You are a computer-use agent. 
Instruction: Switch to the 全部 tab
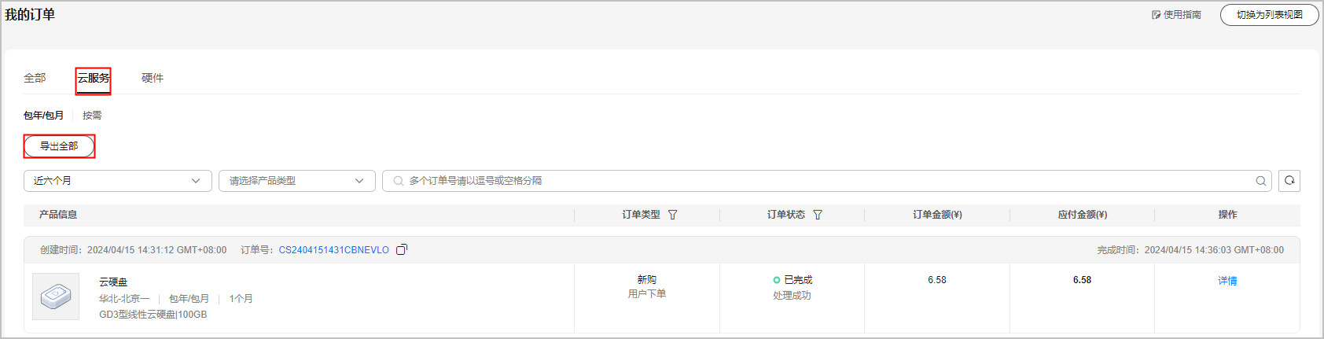coord(35,78)
